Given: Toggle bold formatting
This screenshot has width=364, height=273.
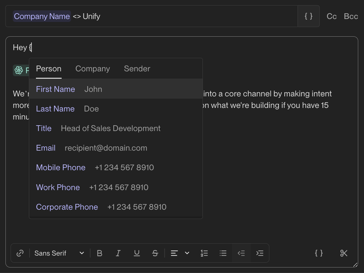Looking at the screenshot, I should 100,253.
